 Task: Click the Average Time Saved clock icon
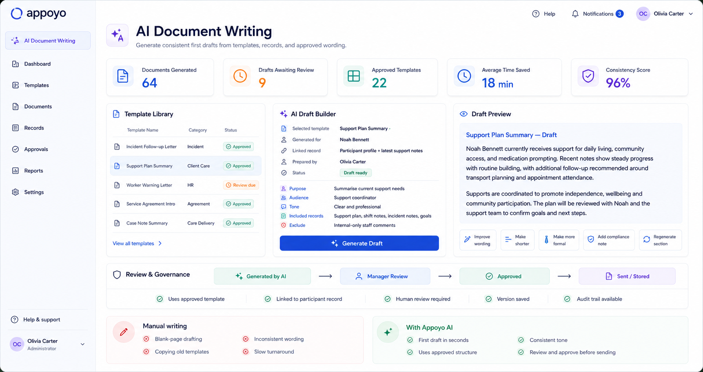(464, 76)
